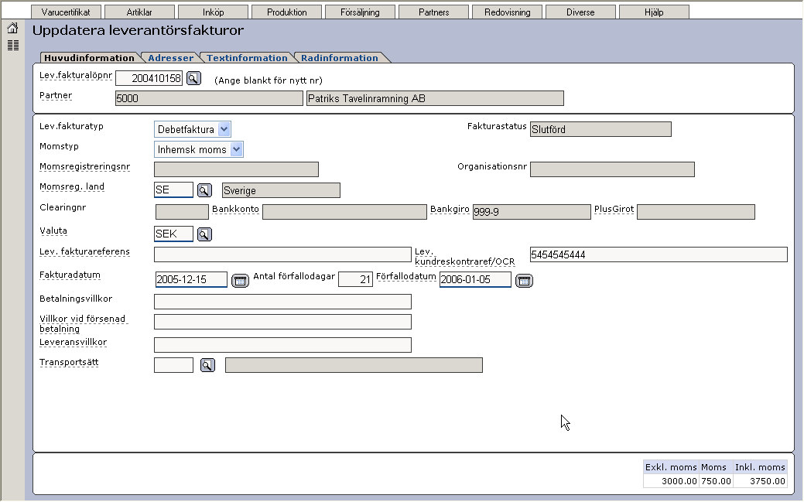The width and height of the screenshot is (804, 502).
Task: Look up Transportsätt with magnifier icon
Action: [x=207, y=365]
